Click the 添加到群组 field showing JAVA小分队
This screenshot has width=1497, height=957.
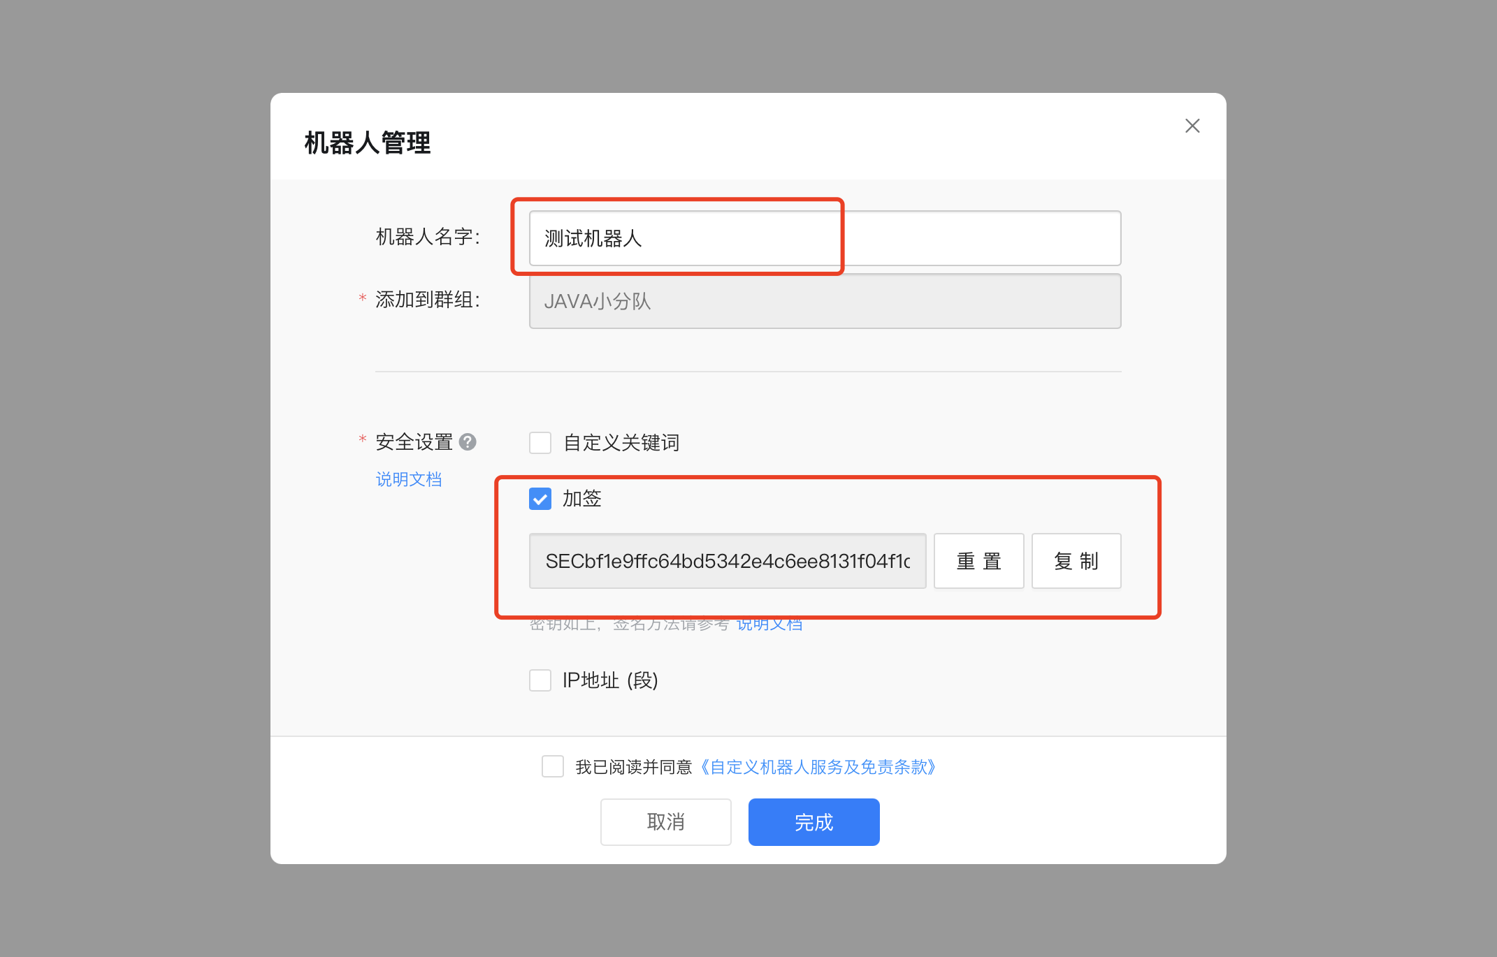point(825,301)
